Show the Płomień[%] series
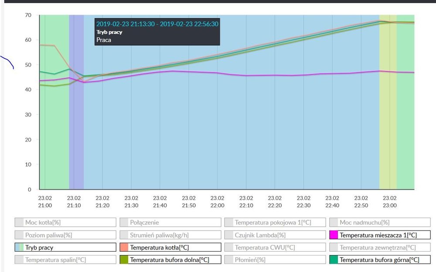Screen dimensions: 436x272 point(275,260)
